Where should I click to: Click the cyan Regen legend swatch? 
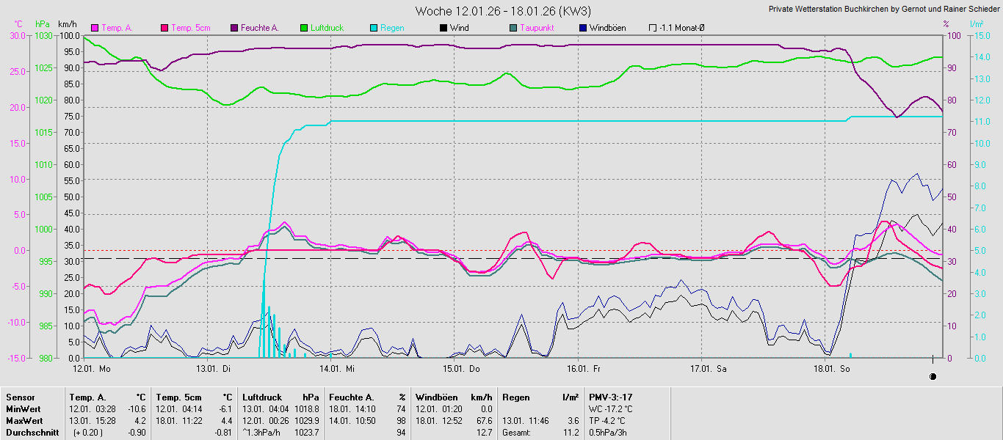(374, 28)
